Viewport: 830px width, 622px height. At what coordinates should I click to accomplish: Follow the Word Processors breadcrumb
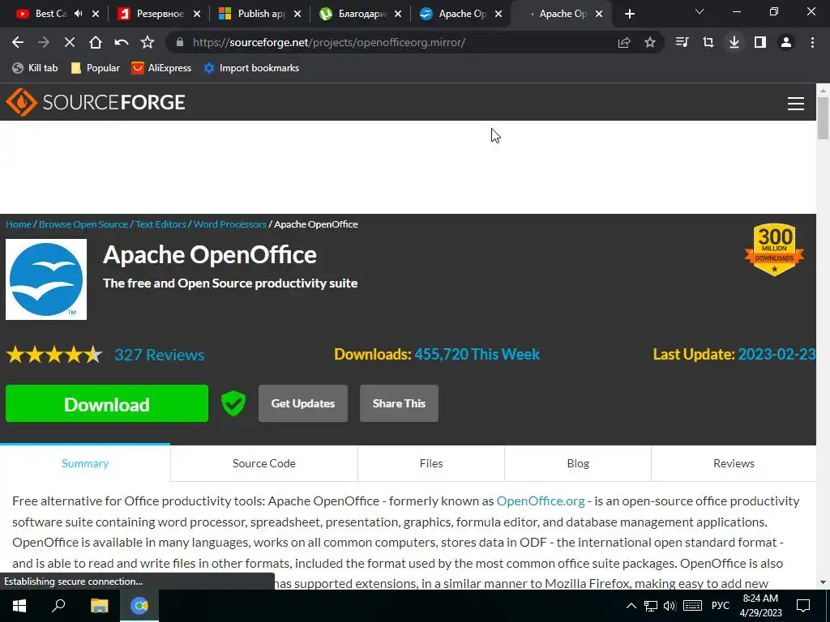pyautogui.click(x=229, y=224)
